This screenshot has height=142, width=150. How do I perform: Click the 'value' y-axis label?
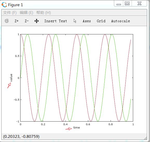pos(11,78)
